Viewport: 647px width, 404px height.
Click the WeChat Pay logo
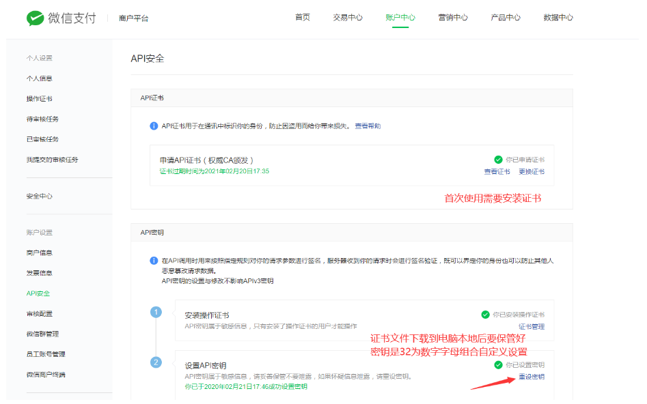(x=61, y=18)
